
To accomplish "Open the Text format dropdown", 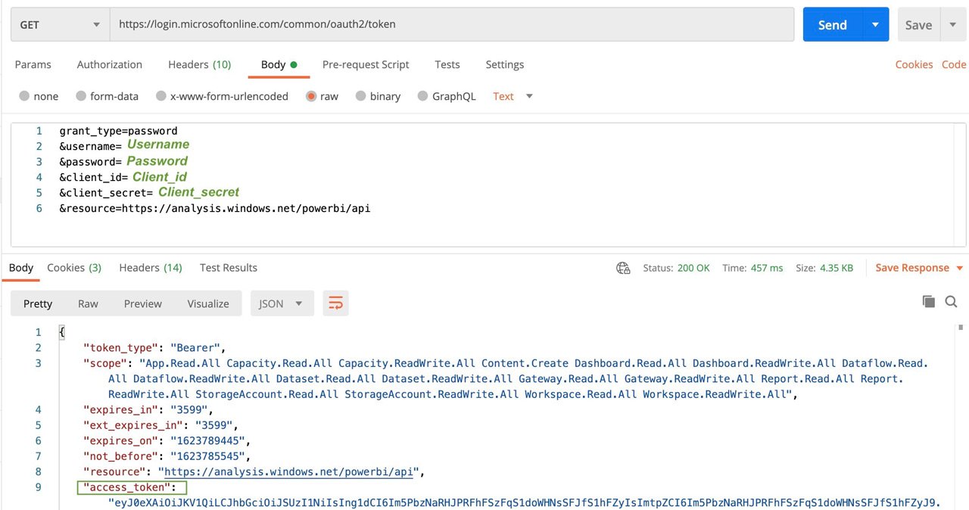I will (513, 96).
